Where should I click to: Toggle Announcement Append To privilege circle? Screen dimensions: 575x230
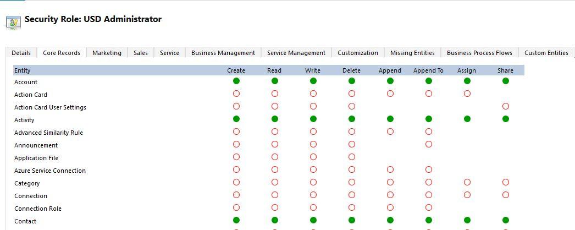tap(429, 144)
